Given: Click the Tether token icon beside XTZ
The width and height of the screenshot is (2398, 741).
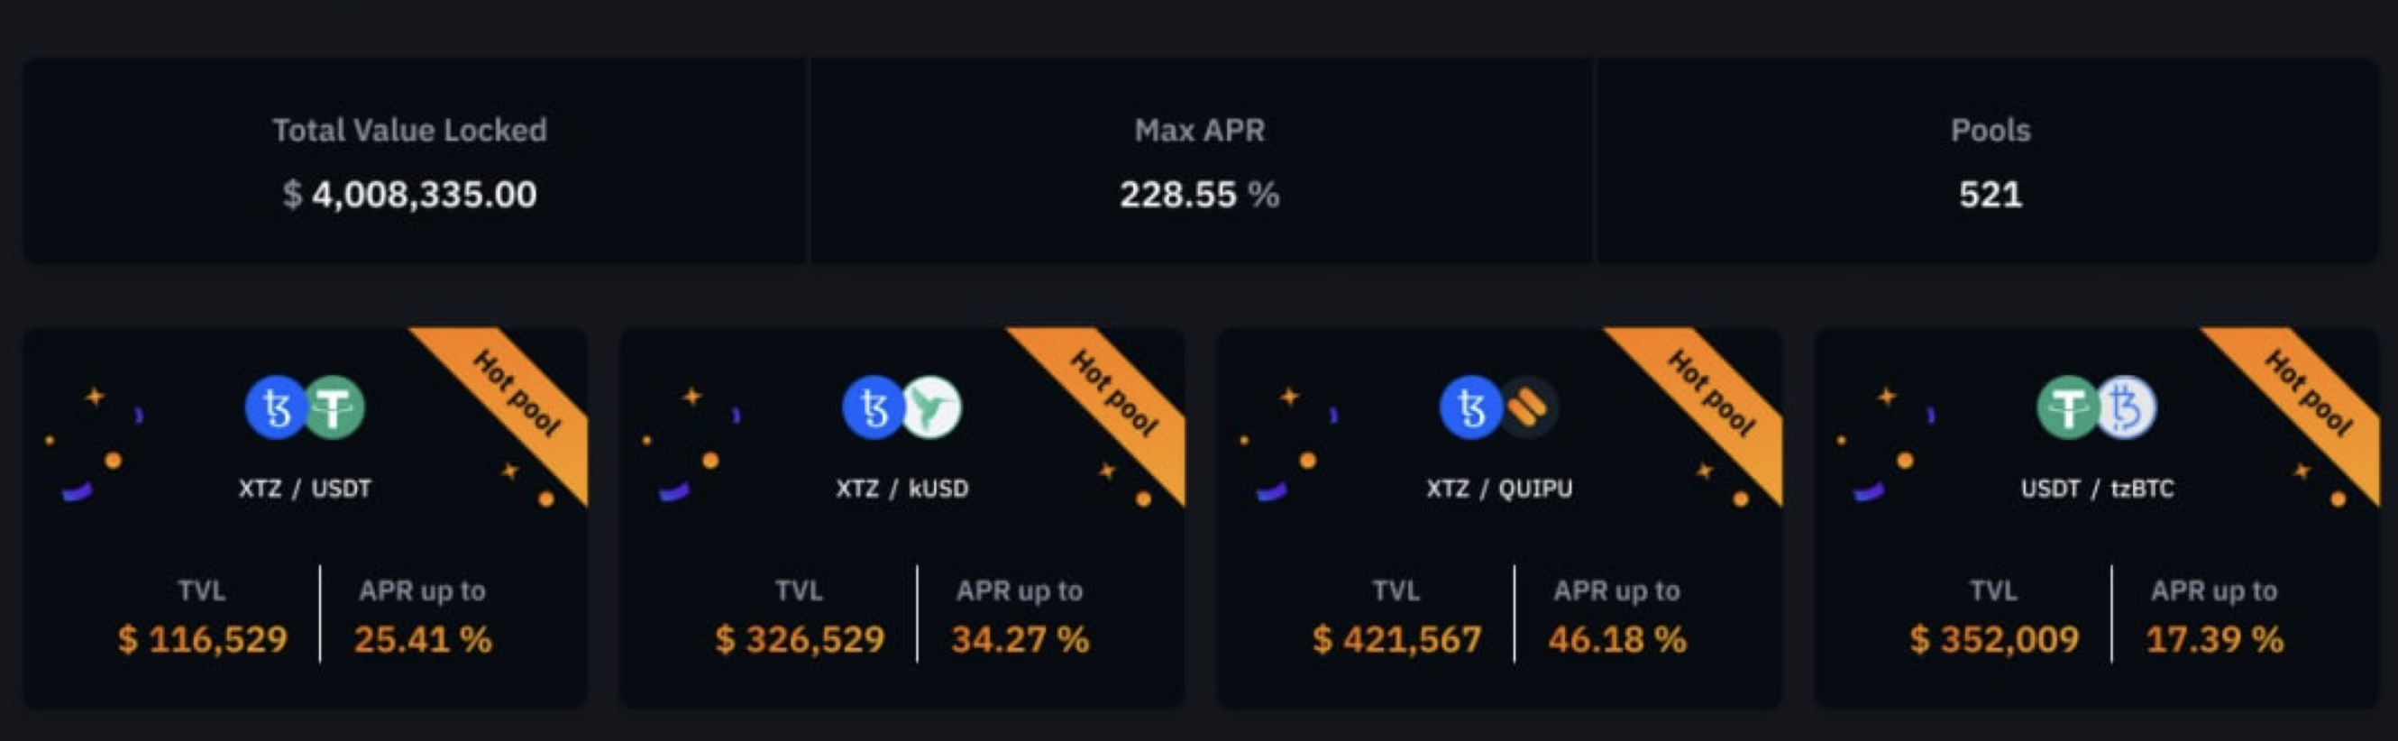Looking at the screenshot, I should pyautogui.click(x=335, y=406).
